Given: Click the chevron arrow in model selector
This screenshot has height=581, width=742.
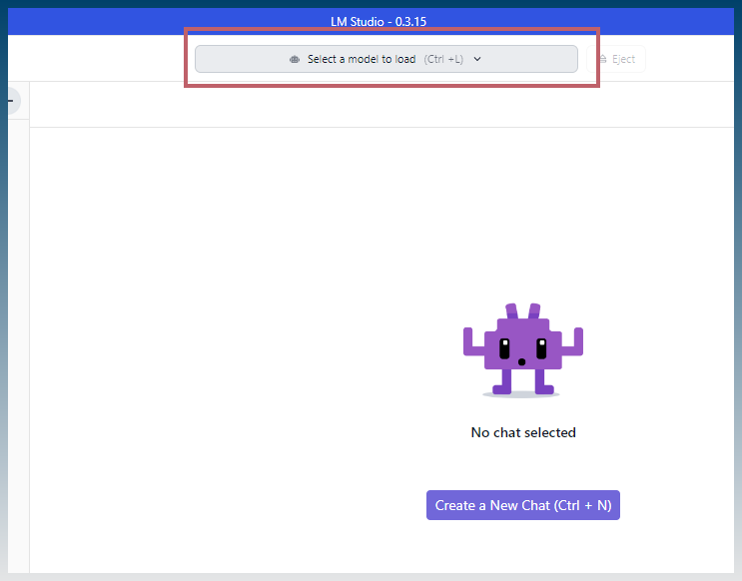Looking at the screenshot, I should coord(477,59).
